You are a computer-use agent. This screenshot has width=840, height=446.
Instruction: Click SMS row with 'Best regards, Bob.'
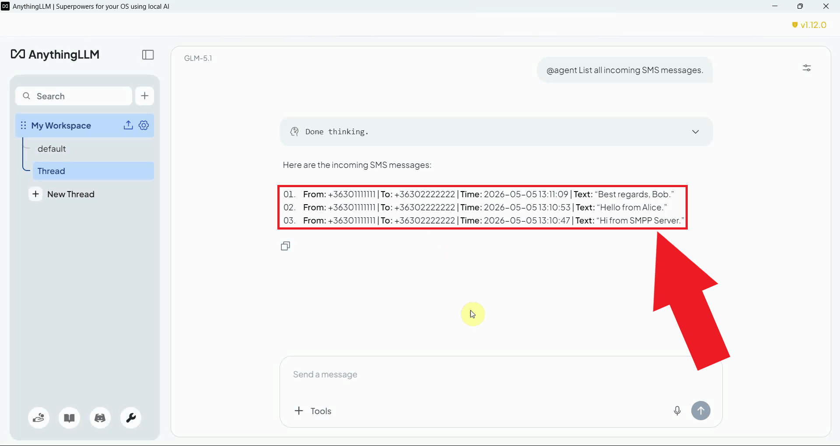click(x=479, y=194)
